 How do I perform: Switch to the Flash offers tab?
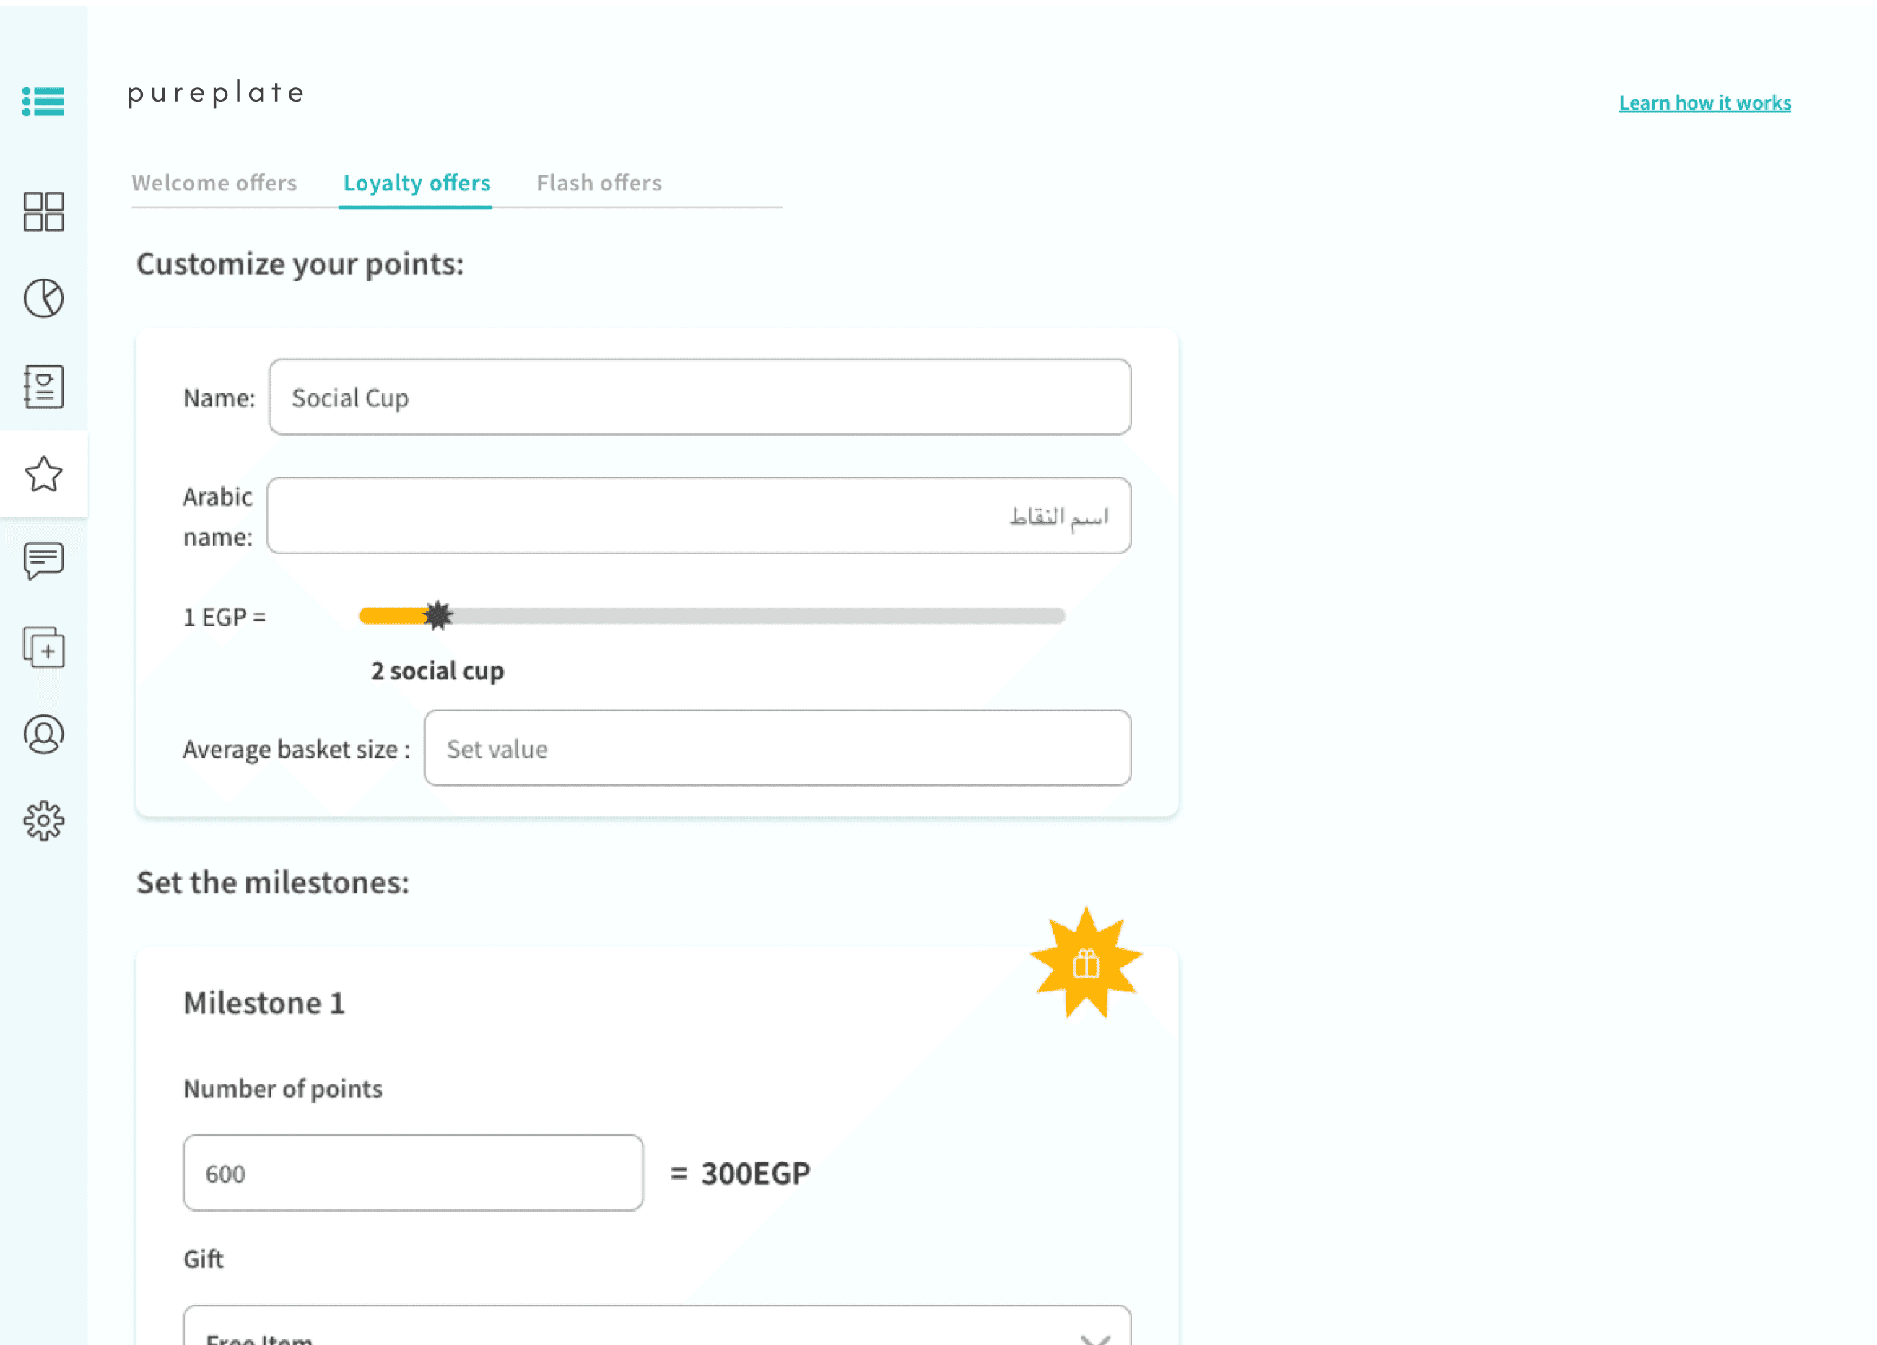point(598,183)
